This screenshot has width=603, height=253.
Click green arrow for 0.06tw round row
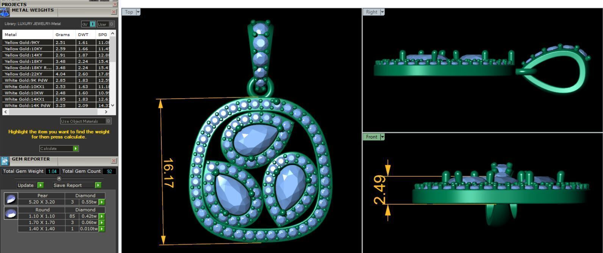[102, 222]
